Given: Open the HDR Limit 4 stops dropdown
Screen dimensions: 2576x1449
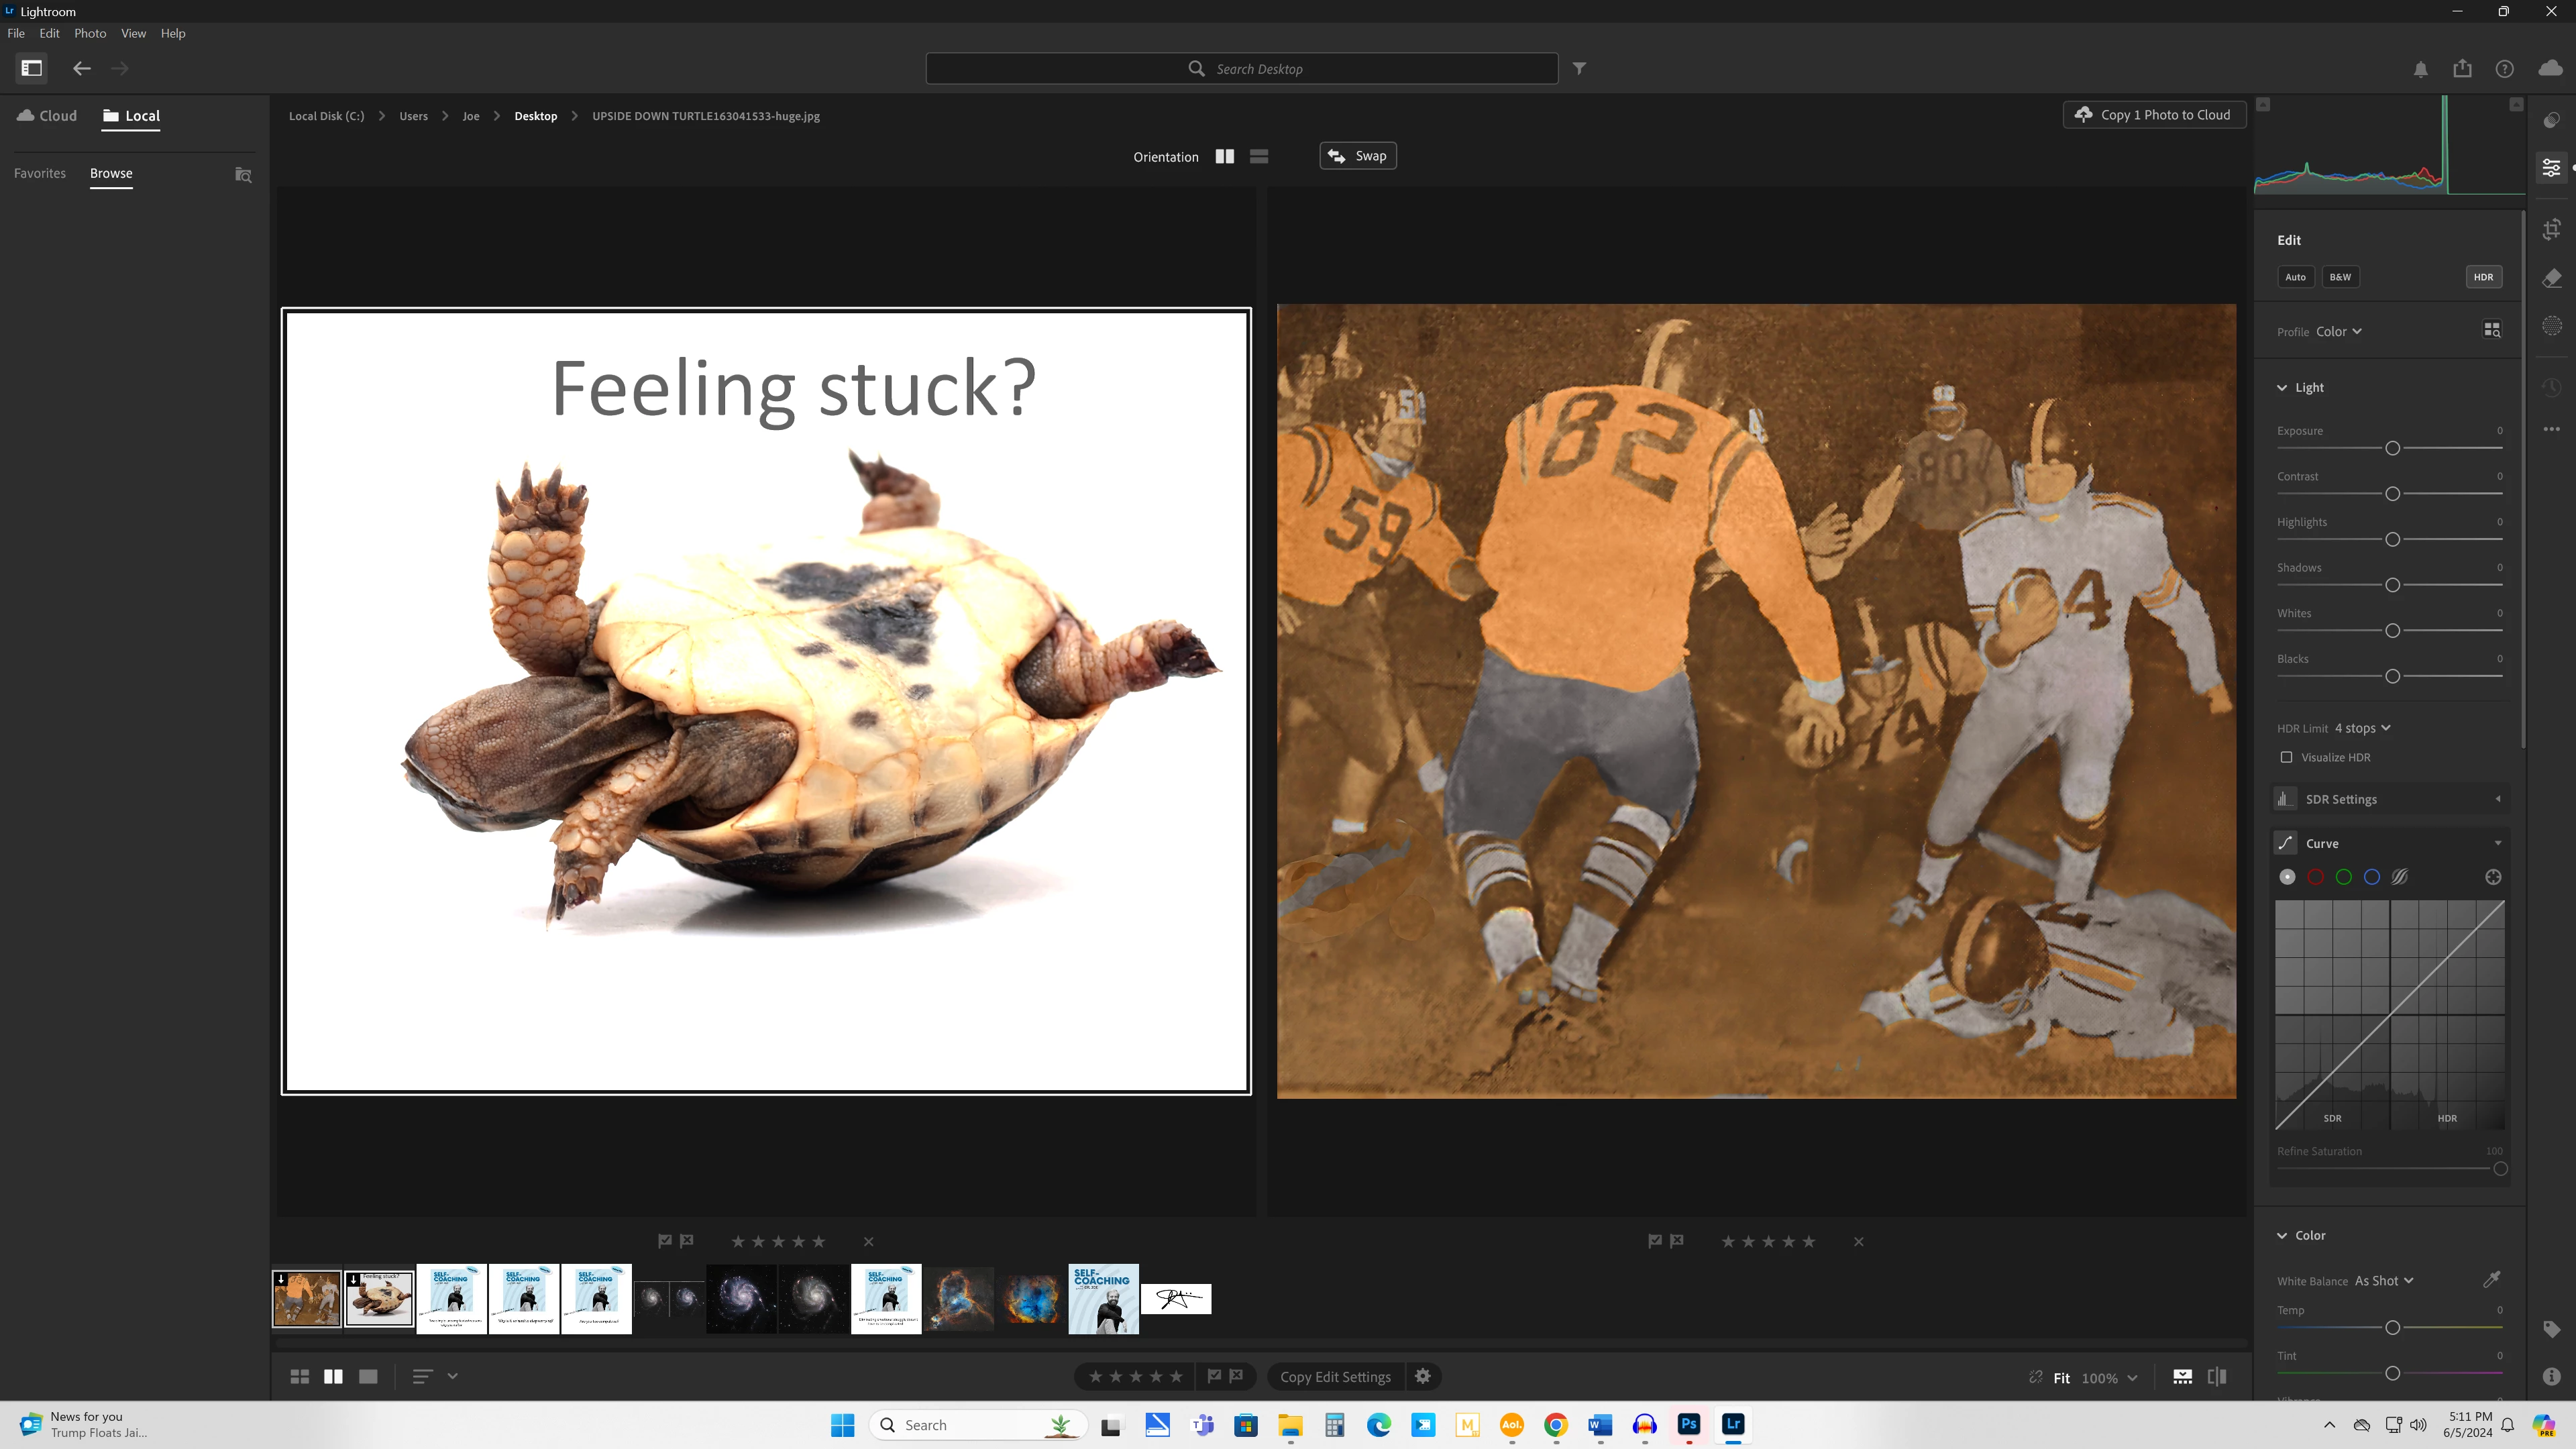Looking at the screenshot, I should pos(2362,728).
